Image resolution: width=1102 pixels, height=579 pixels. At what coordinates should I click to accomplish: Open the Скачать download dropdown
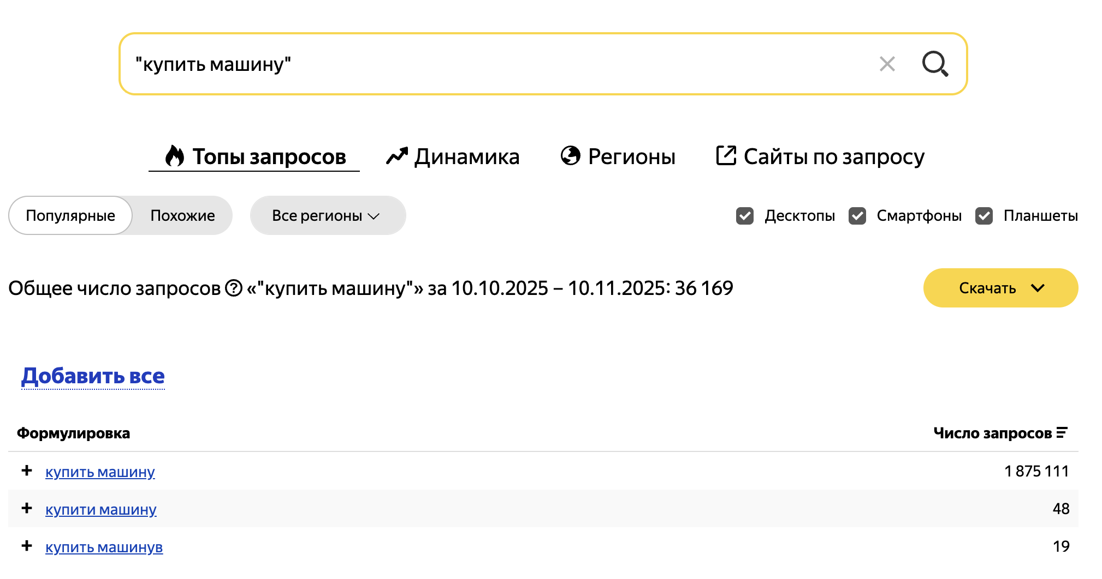click(1000, 288)
